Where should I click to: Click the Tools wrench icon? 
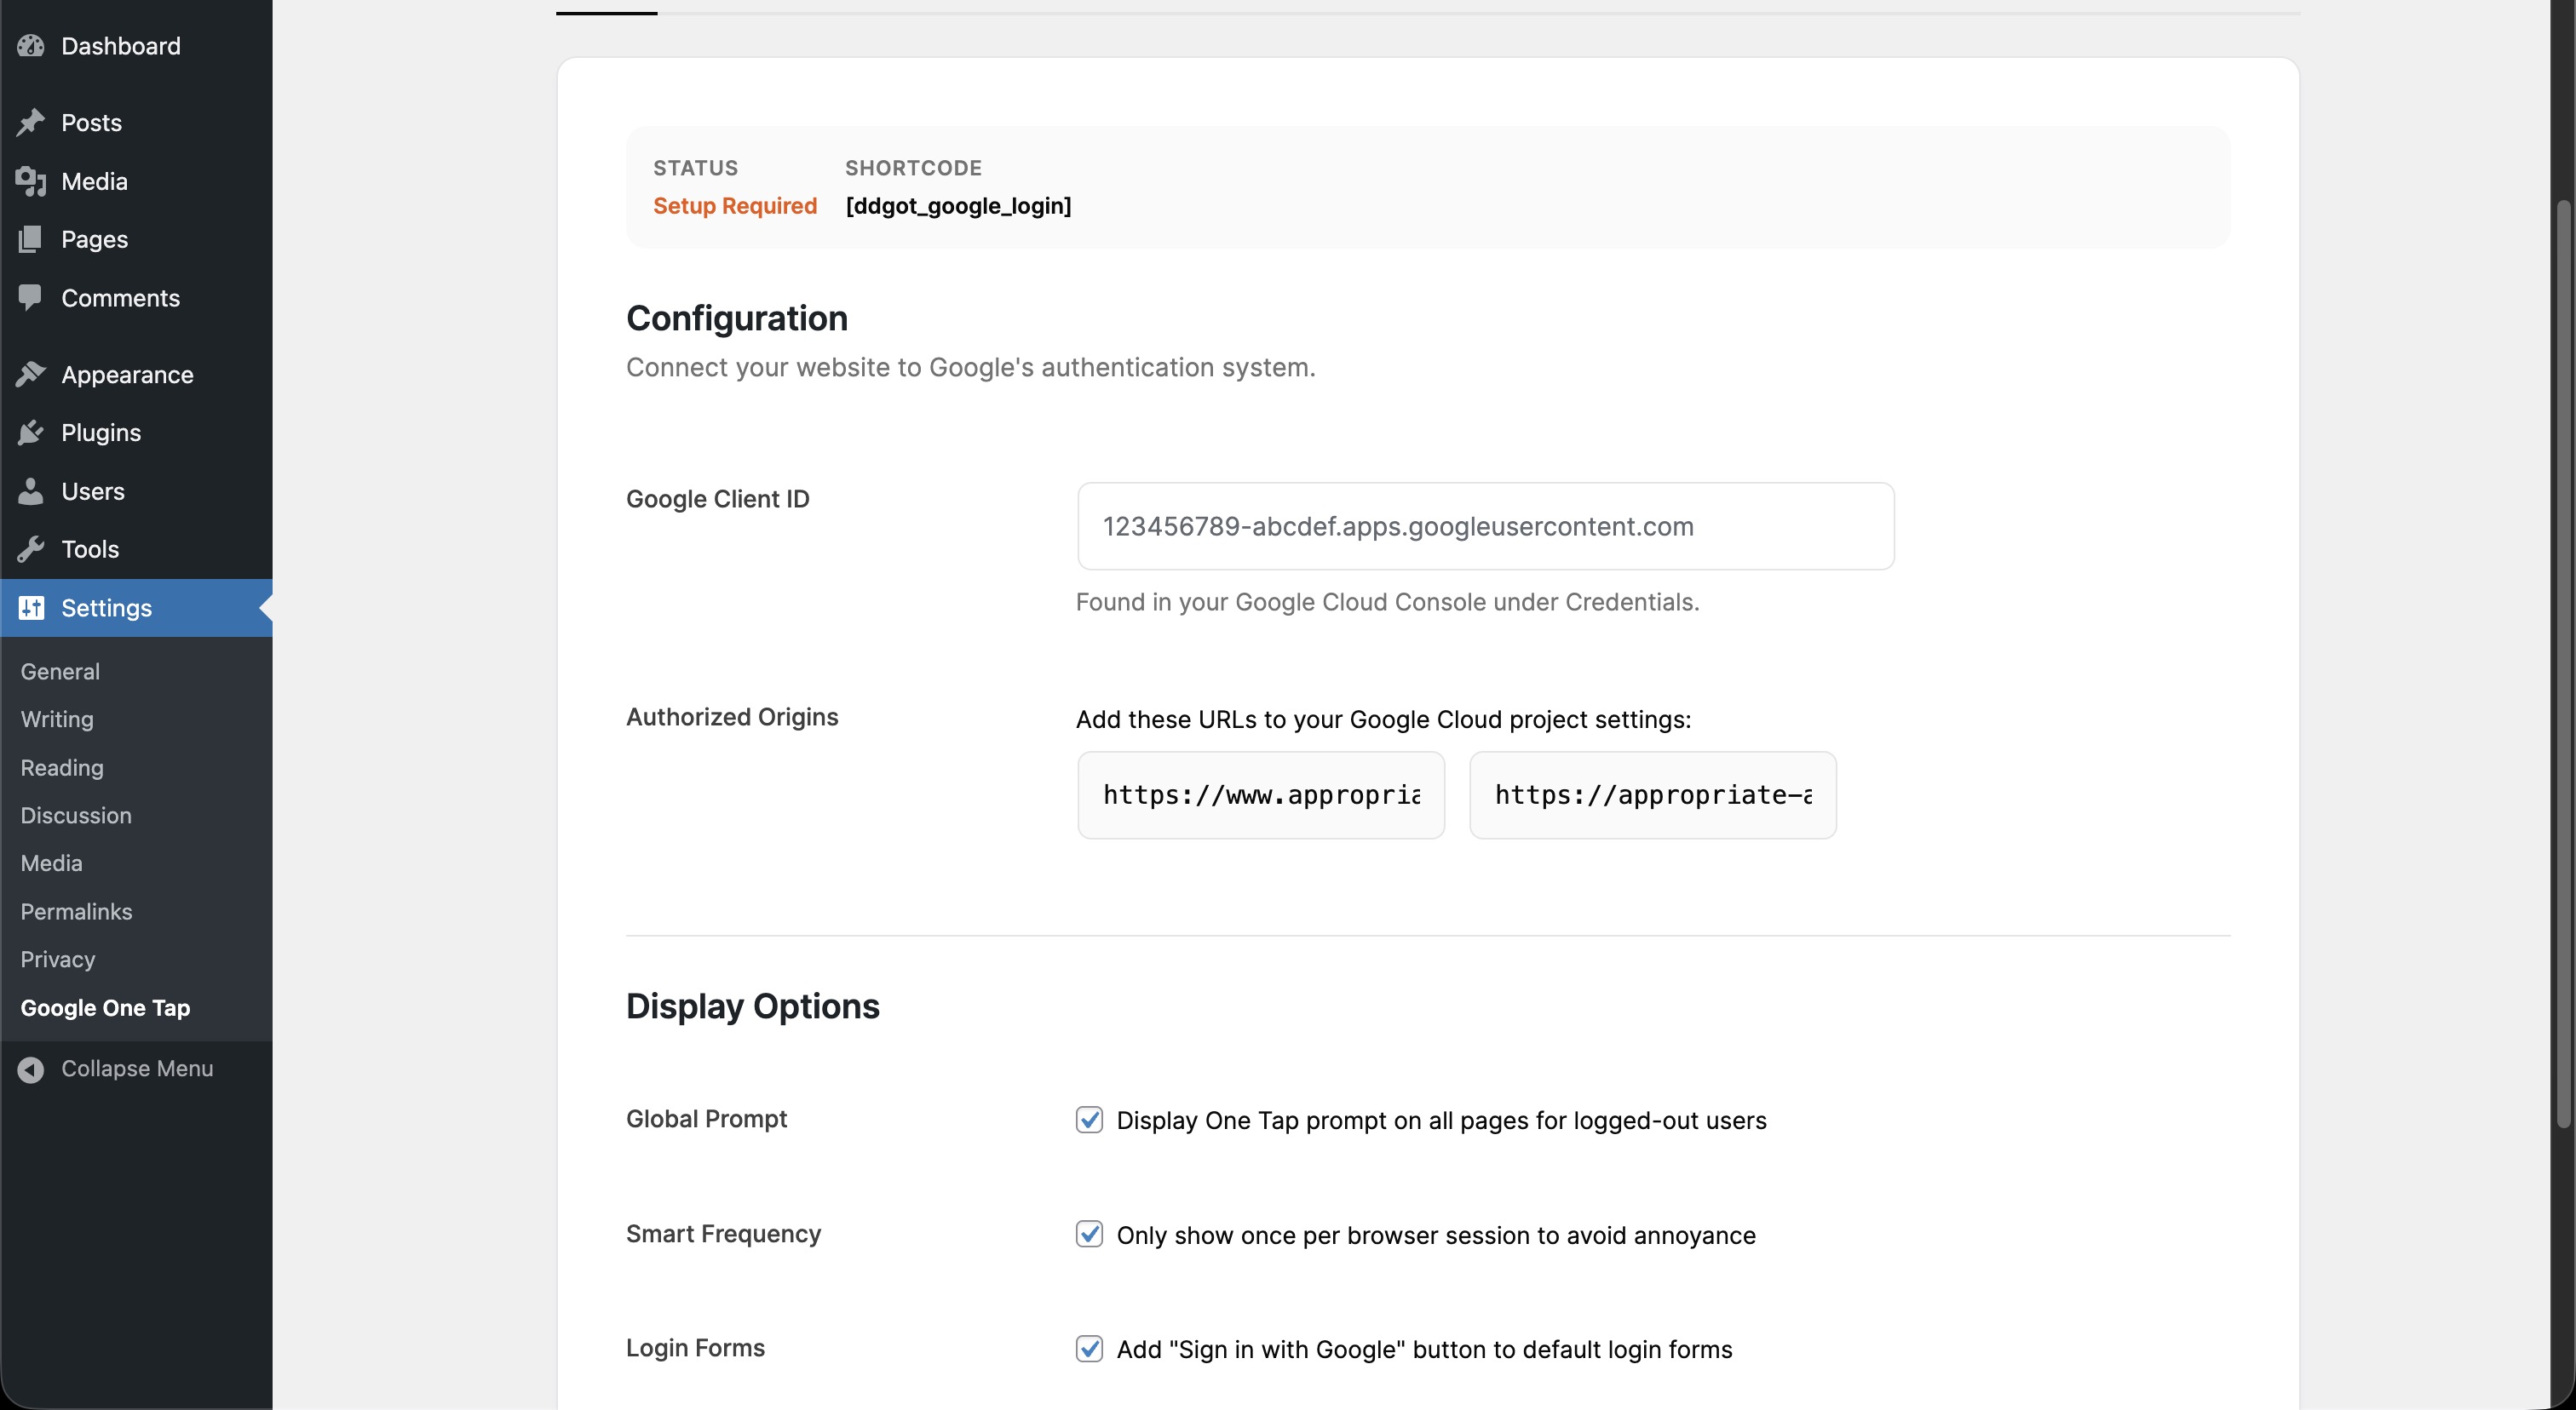[31, 548]
